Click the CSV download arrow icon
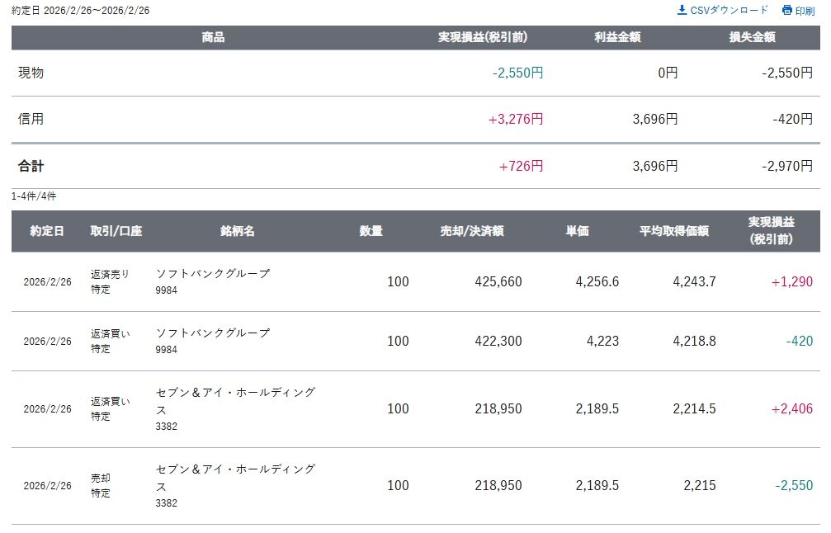The height and width of the screenshot is (533, 831). pos(682,10)
